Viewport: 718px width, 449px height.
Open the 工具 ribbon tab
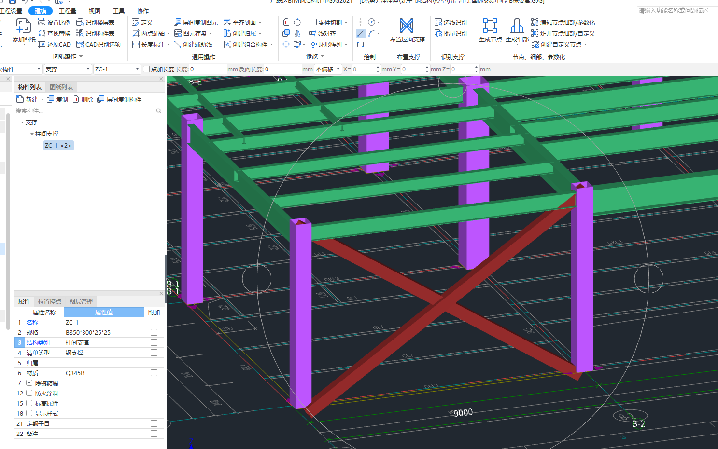pyautogui.click(x=119, y=11)
